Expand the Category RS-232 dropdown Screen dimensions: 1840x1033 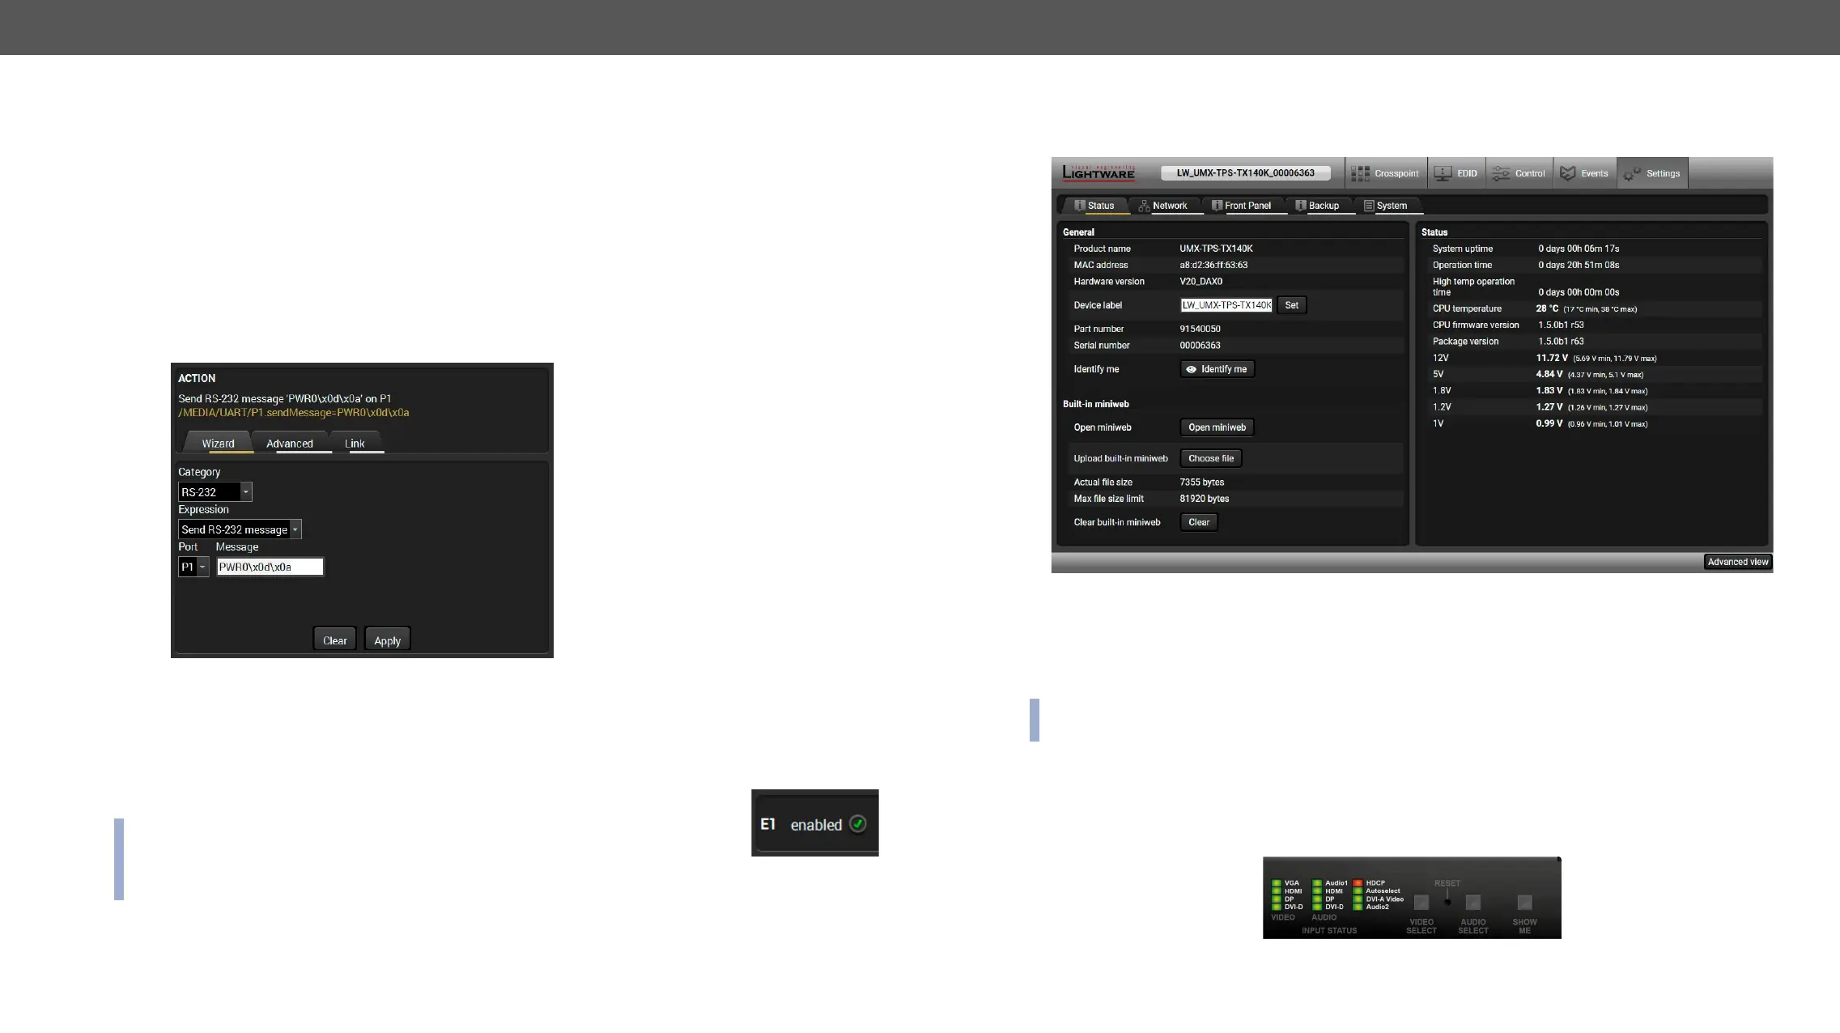246,492
